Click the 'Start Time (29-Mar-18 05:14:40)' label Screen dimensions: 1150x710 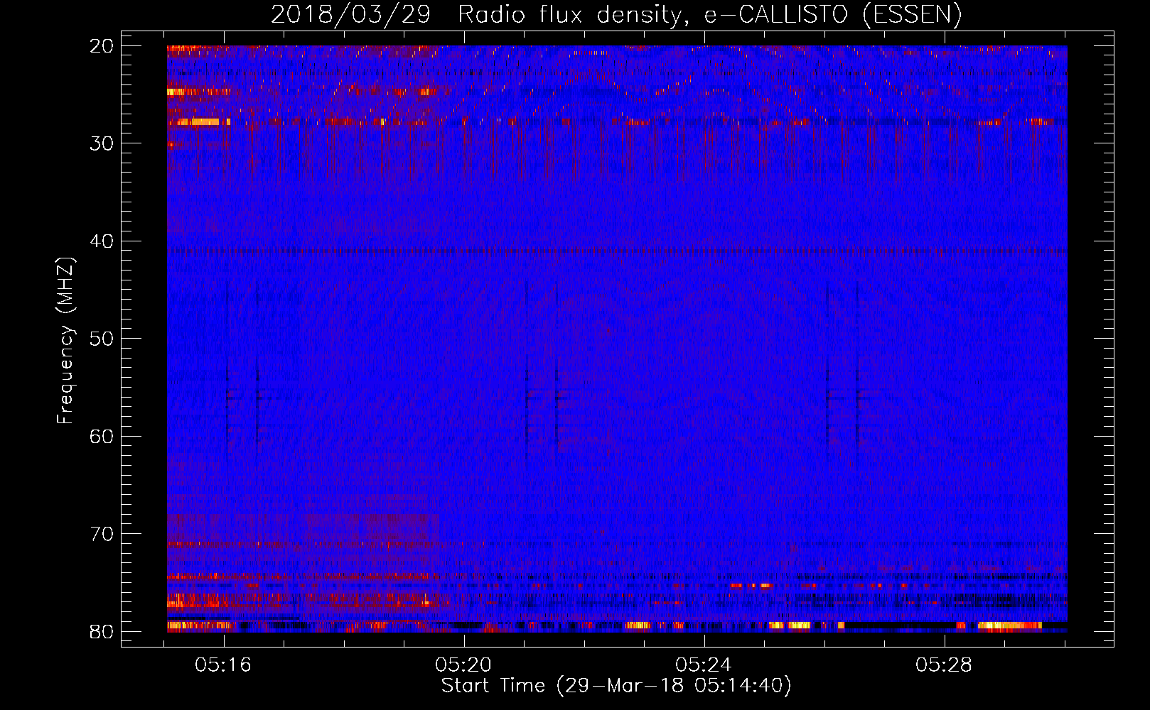click(616, 686)
